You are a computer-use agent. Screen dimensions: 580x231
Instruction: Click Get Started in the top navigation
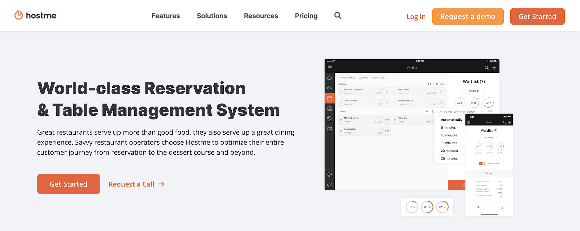click(537, 16)
